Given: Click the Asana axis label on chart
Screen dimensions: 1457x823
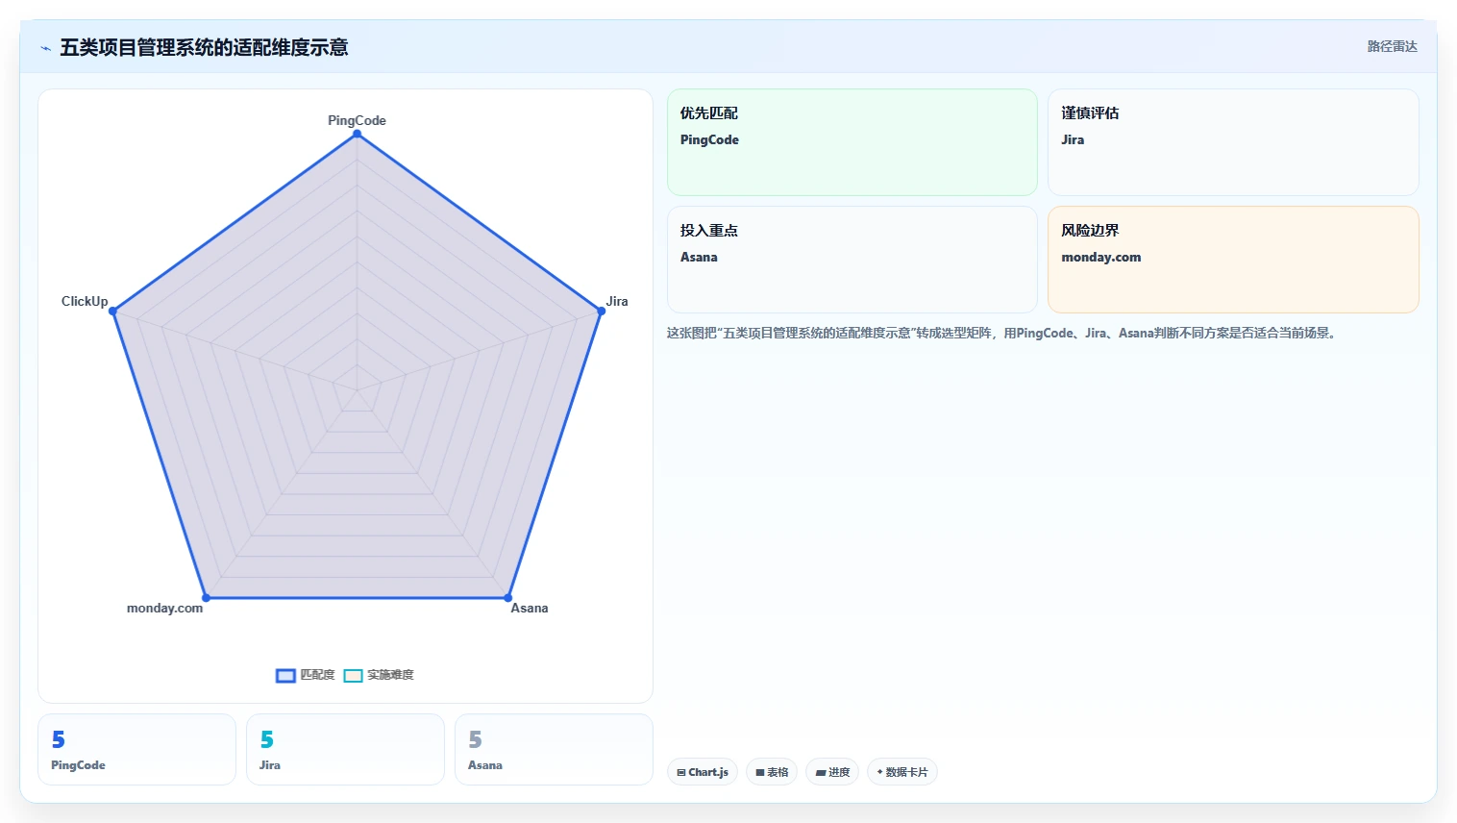Looking at the screenshot, I should point(530,608).
